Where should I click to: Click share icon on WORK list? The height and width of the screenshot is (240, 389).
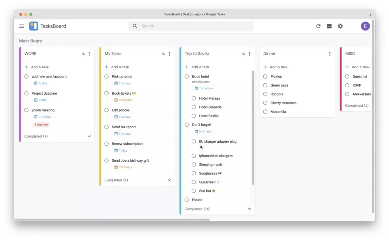point(83,54)
